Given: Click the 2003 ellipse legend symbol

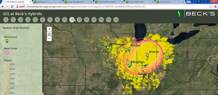Looking at the screenshot, I should [x=7, y=64].
